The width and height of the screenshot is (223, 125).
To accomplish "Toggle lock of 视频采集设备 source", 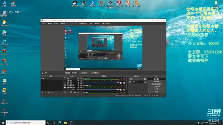I will (x=81, y=87).
